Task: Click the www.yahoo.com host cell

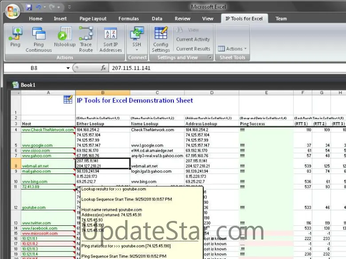Action: point(48,156)
